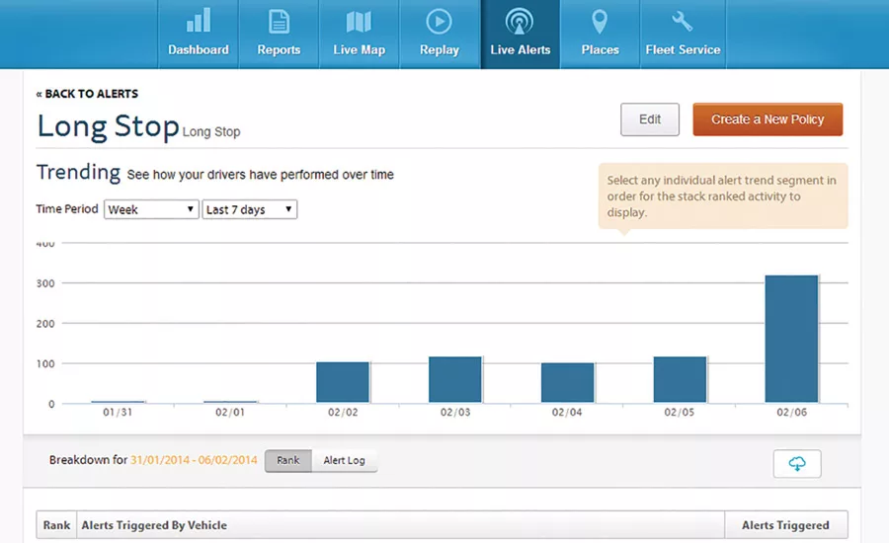Click the alert trend segment hint tooltip
Image resolution: width=889 pixels, height=543 pixels.
[723, 196]
